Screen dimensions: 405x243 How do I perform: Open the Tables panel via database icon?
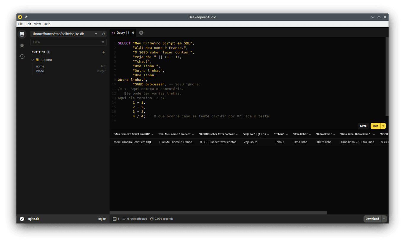[x=22, y=34]
